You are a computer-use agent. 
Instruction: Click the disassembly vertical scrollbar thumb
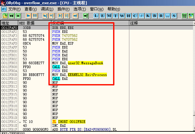tap(194, 113)
